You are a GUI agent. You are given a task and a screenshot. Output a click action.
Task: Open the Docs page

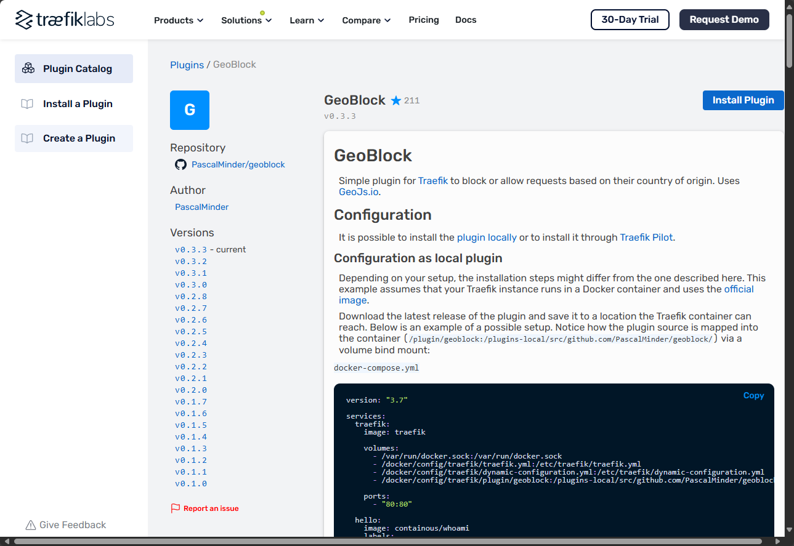click(466, 20)
